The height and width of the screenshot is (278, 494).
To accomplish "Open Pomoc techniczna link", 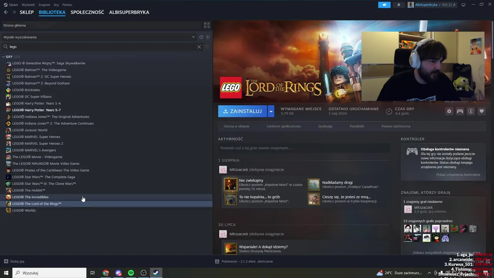I will point(396,126).
